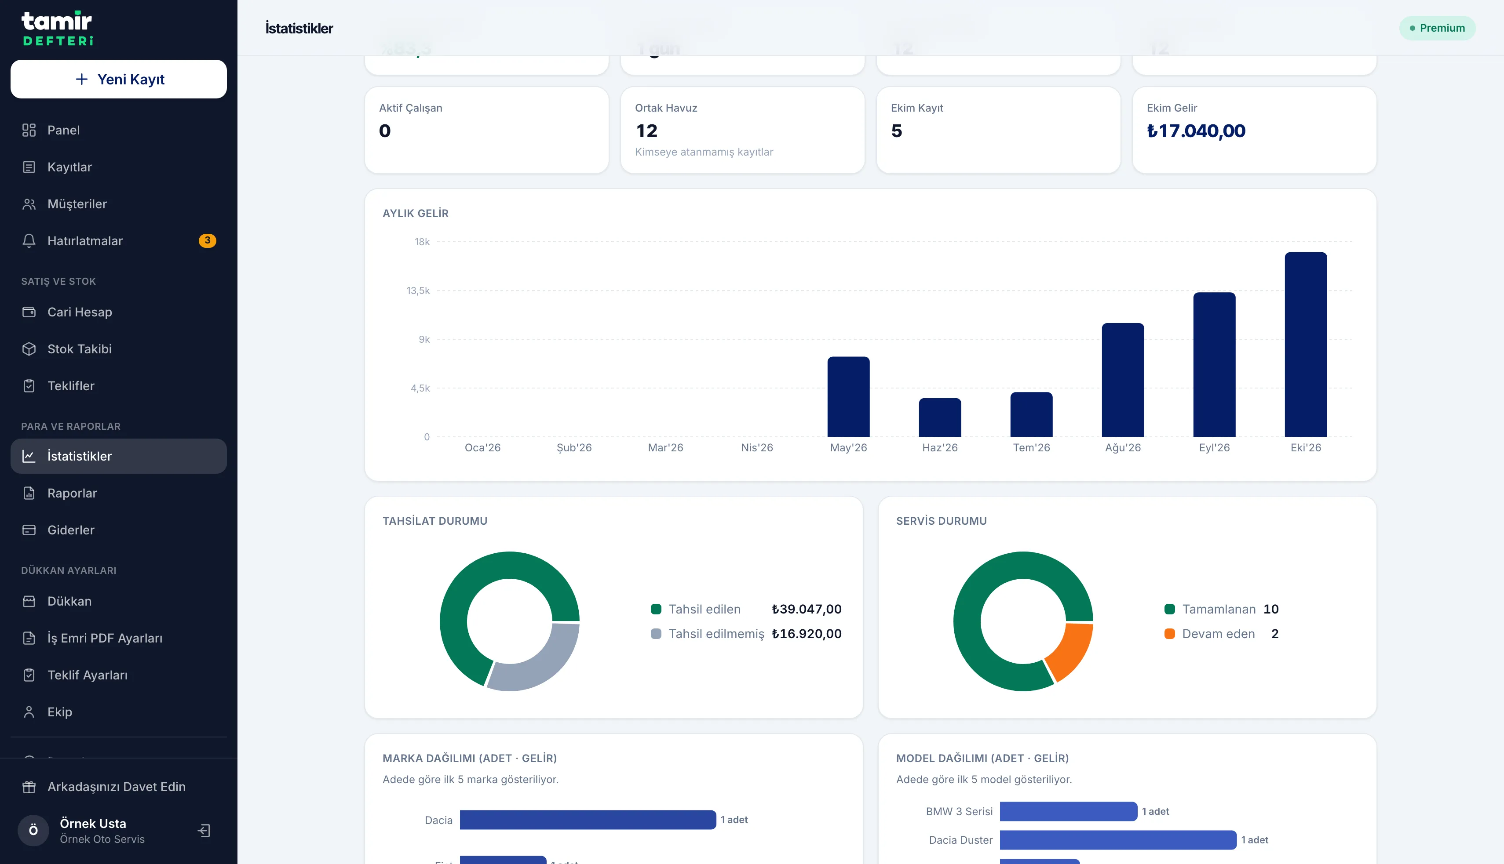Click the Ortak Havuz card value 12
This screenshot has width=1504, height=864.
(646, 131)
